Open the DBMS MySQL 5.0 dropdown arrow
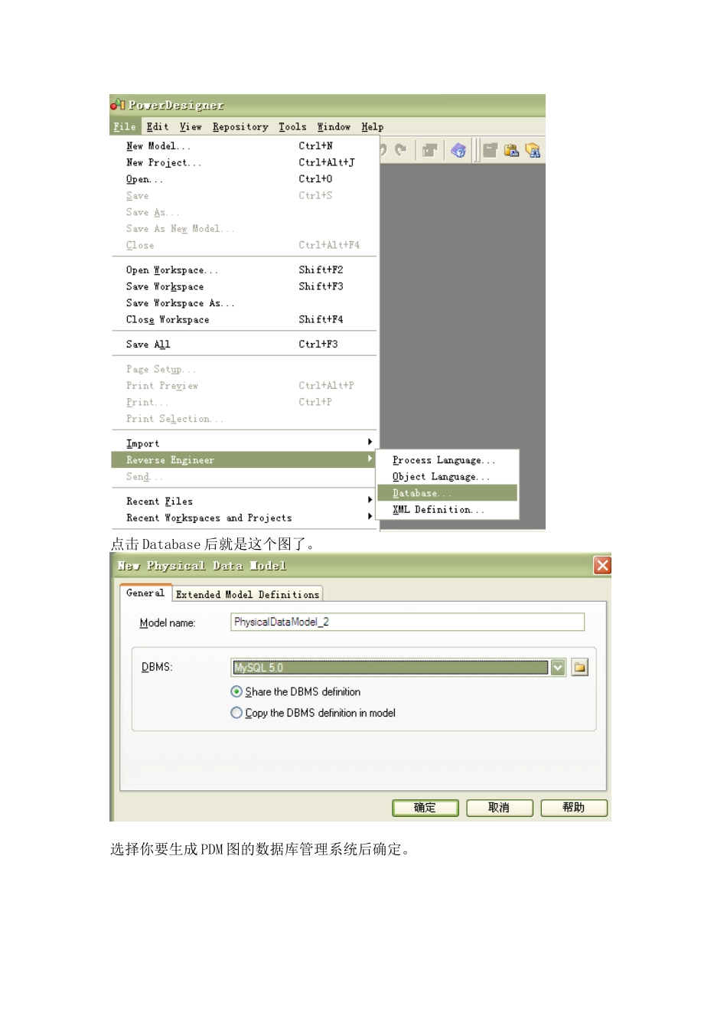The image size is (727, 1029). (558, 668)
